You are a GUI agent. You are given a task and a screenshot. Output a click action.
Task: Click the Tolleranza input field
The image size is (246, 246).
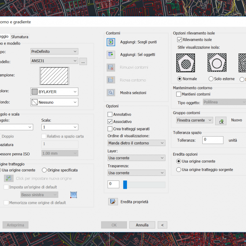pos(213,140)
